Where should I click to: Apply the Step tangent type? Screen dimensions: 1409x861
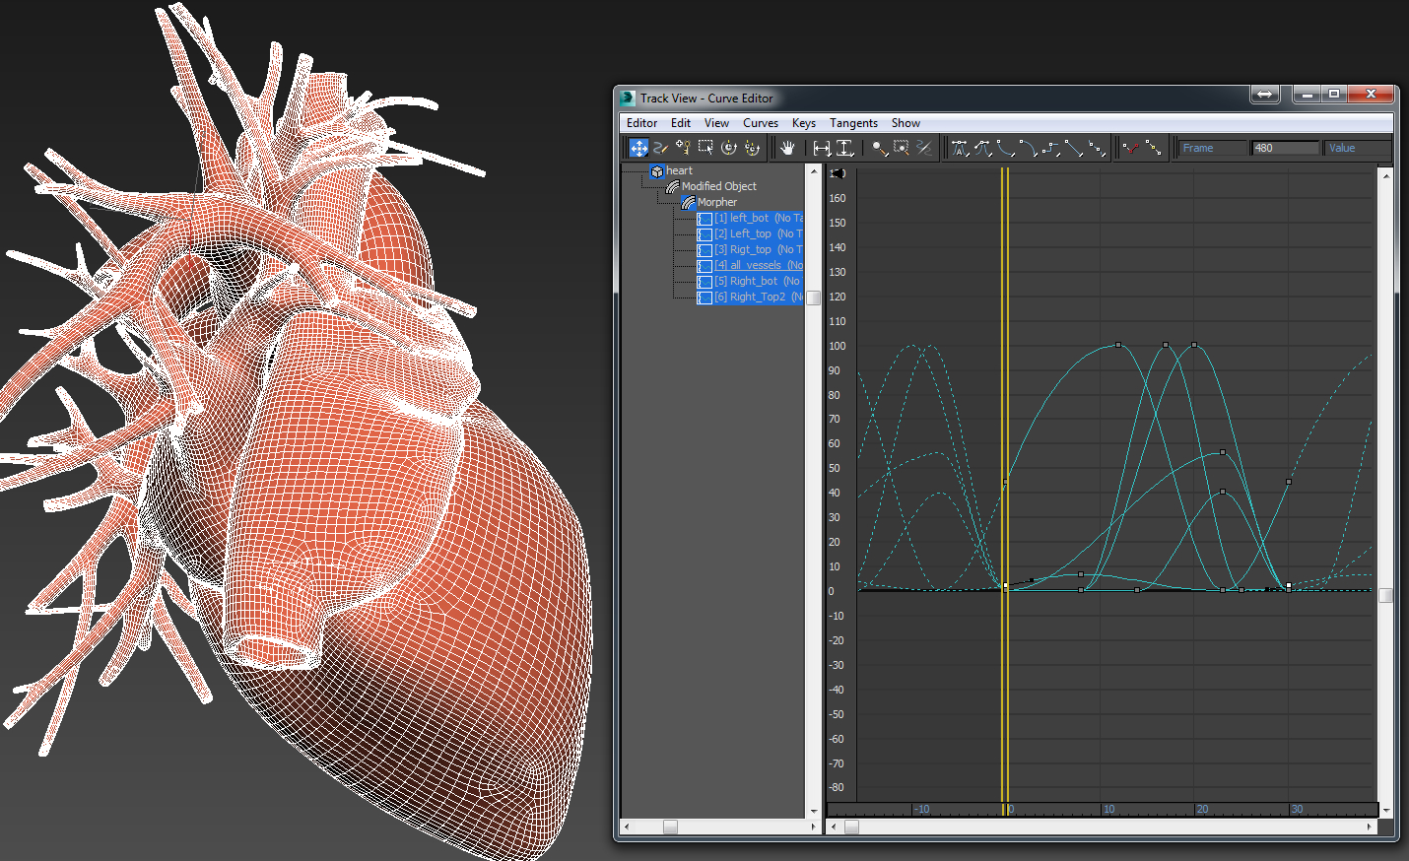(1049, 147)
